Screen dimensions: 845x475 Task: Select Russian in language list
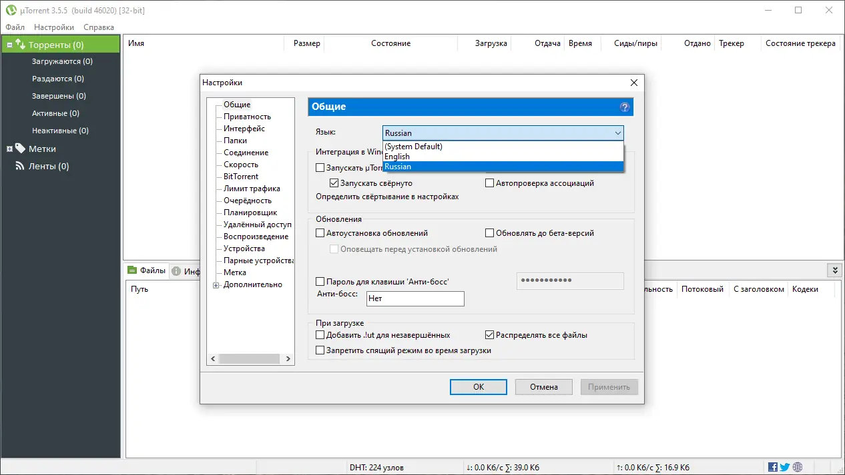[x=503, y=167]
